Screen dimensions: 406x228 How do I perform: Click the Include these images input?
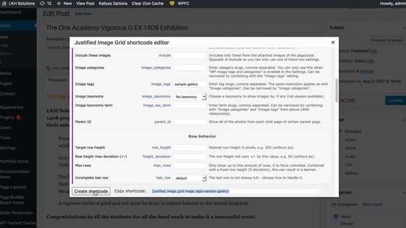[x=190, y=55]
